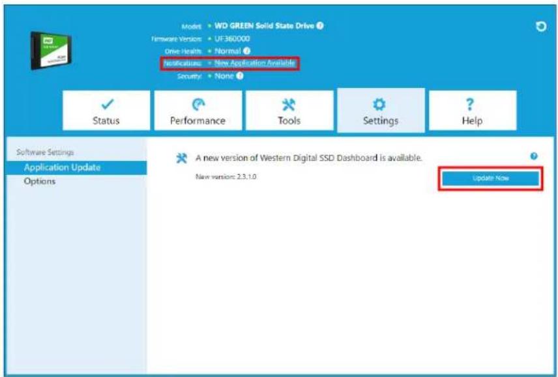Click the refresh icon in the top right
Image resolution: width=558 pixels, height=377 pixels.
(541, 26)
